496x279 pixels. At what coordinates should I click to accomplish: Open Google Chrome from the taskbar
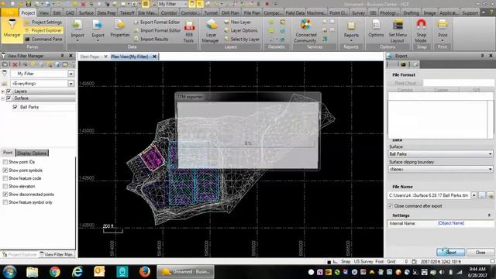click(x=55, y=272)
